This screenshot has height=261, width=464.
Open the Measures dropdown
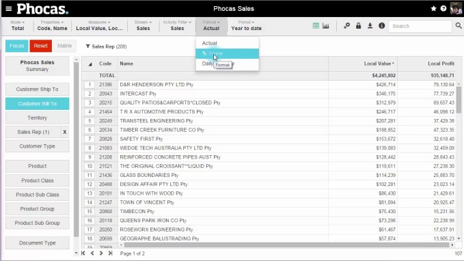(99, 26)
